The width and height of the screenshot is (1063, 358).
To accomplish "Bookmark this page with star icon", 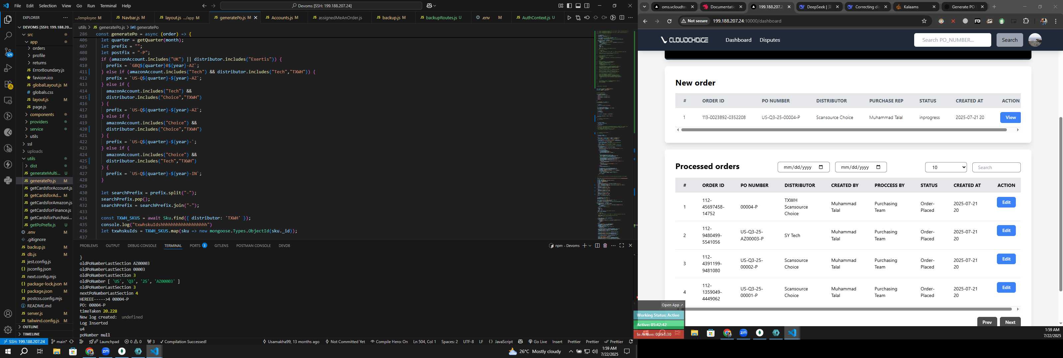I will tap(924, 21).
